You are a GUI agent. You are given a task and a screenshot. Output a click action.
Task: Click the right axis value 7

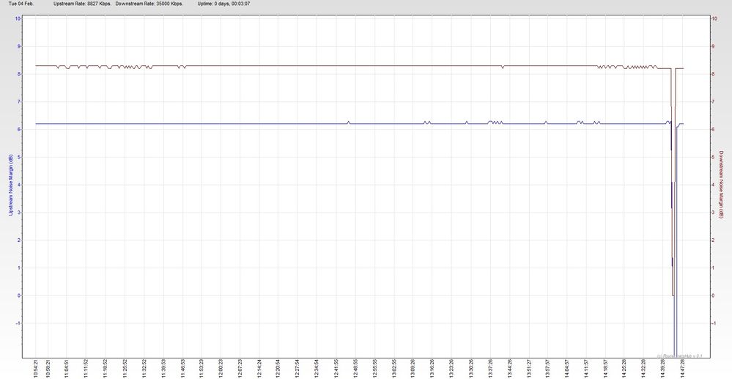coord(713,102)
